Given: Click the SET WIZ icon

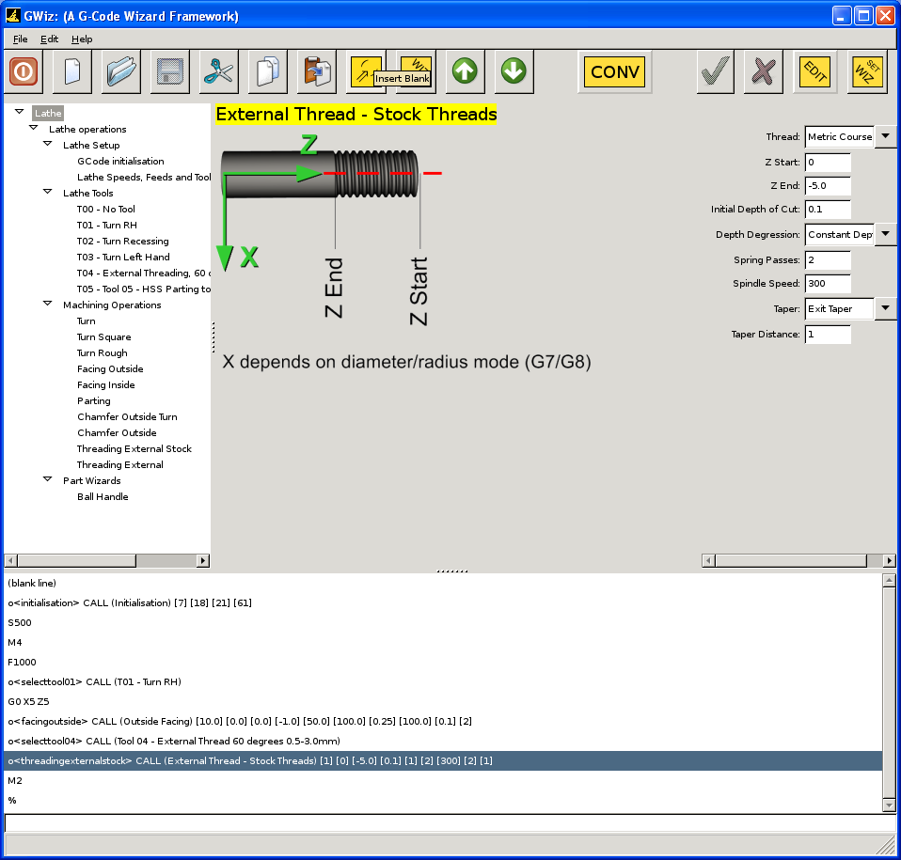Looking at the screenshot, I should [x=868, y=71].
